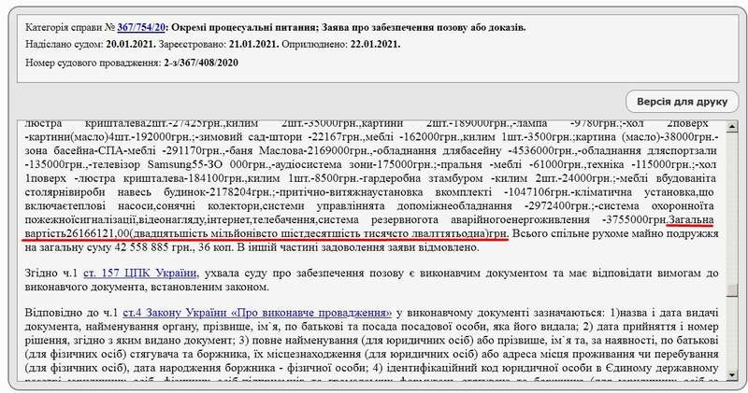Click the sent date 20.01.2021
This screenshot has height=393, width=748.
(x=134, y=46)
